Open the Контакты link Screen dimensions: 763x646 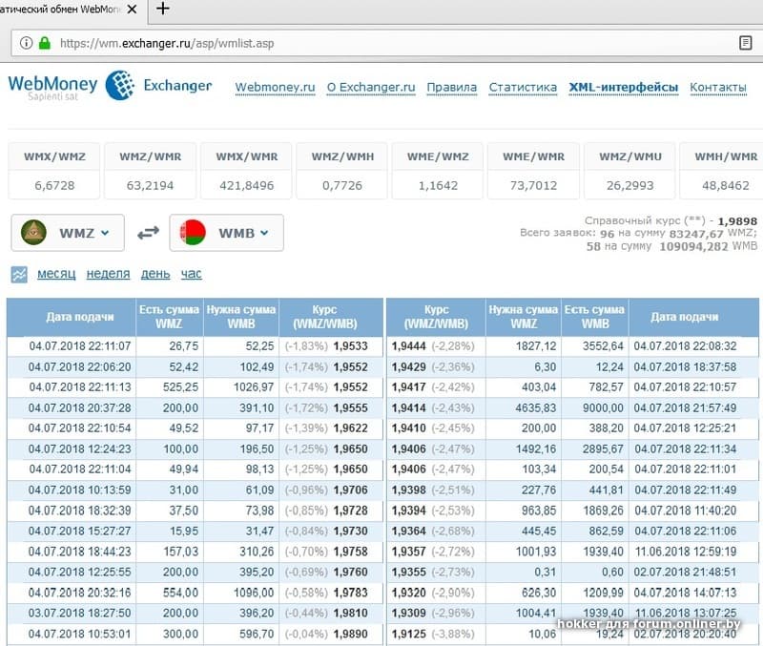[x=717, y=87]
